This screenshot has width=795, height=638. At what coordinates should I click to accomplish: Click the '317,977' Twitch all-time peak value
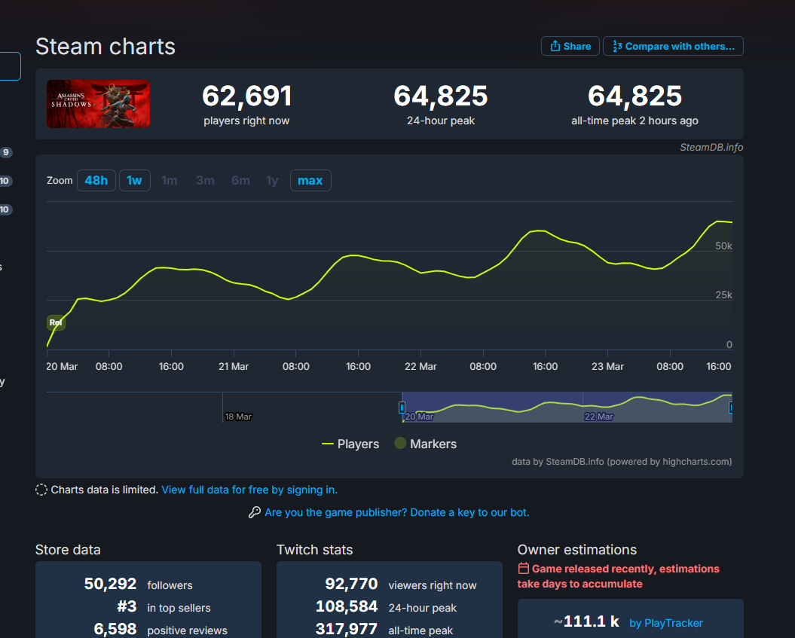click(x=347, y=630)
